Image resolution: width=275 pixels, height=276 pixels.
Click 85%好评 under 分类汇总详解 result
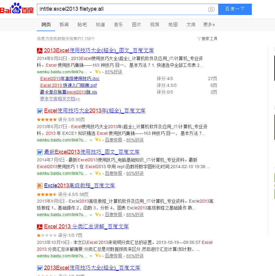click(135, 256)
